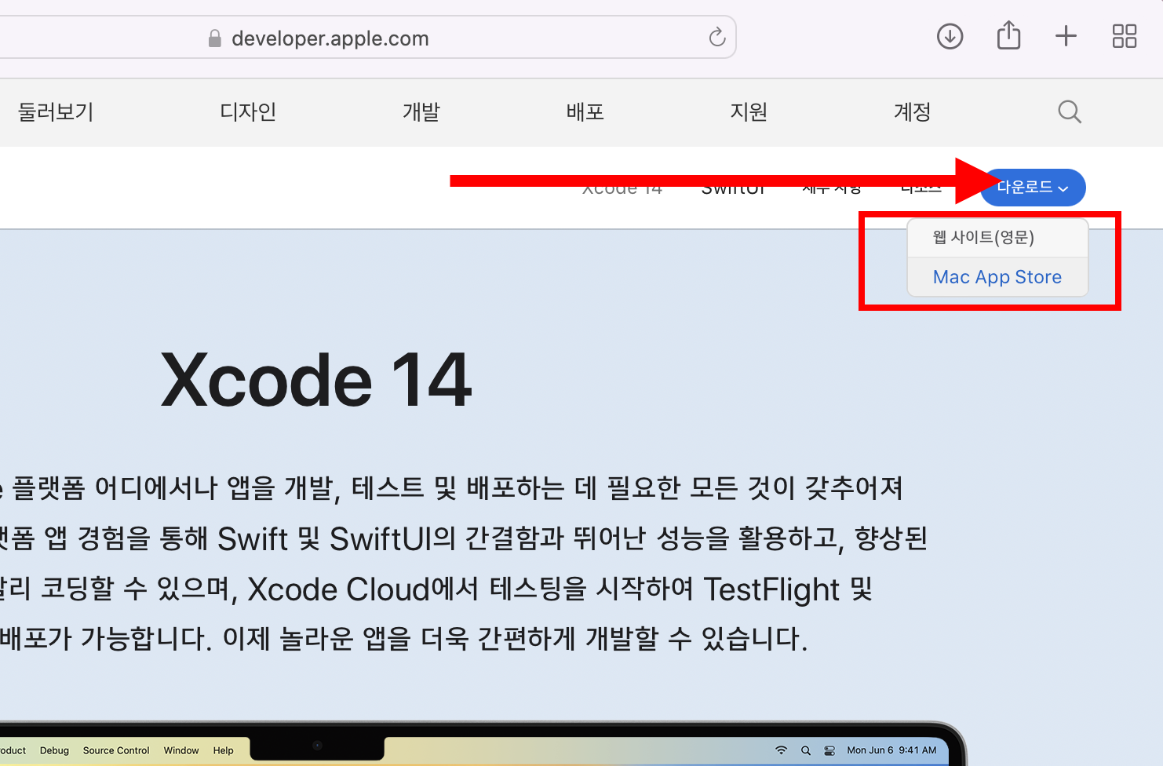Open the 둘러보기 navigation item
The height and width of the screenshot is (766, 1163).
(56, 112)
